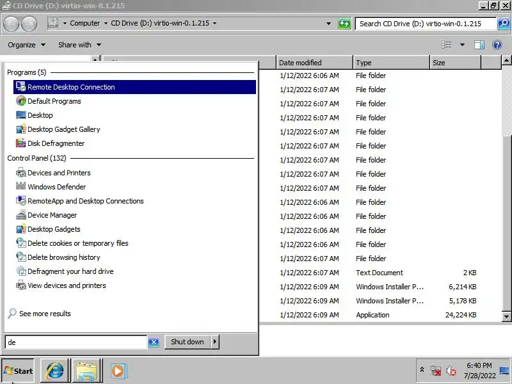Click the Search CD Drive field
The height and width of the screenshot is (384, 512).
425,24
